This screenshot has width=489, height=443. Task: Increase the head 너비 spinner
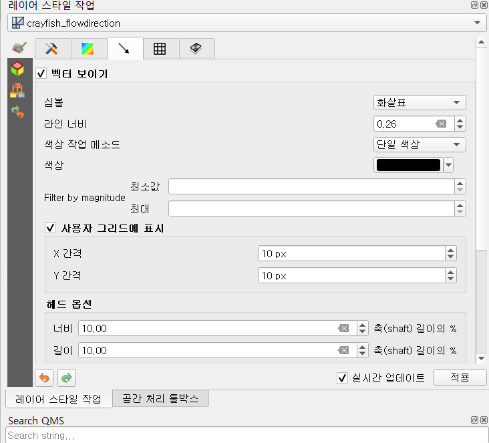[362, 325]
